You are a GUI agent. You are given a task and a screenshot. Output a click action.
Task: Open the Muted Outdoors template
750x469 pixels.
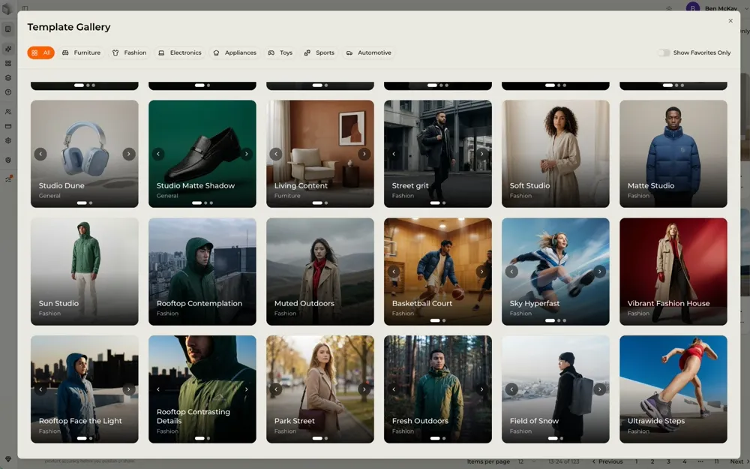pyautogui.click(x=320, y=272)
